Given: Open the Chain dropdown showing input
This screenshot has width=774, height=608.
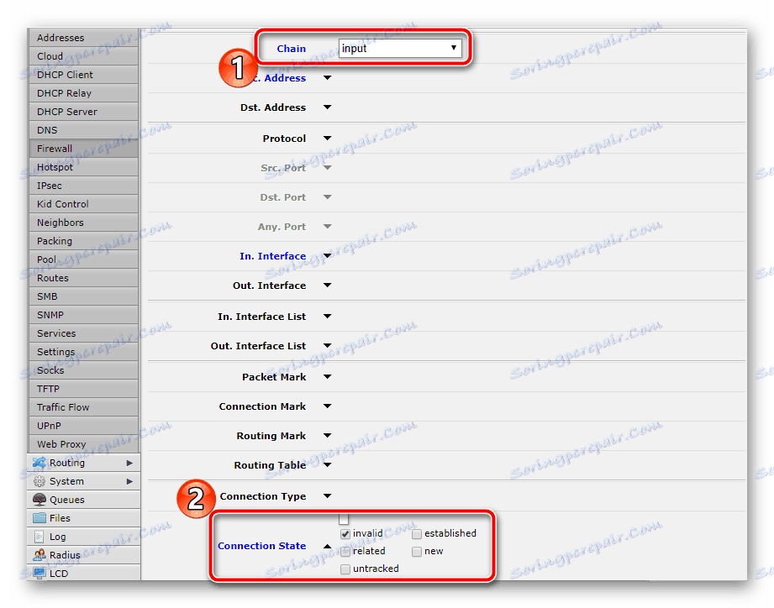Looking at the screenshot, I should pos(400,49).
